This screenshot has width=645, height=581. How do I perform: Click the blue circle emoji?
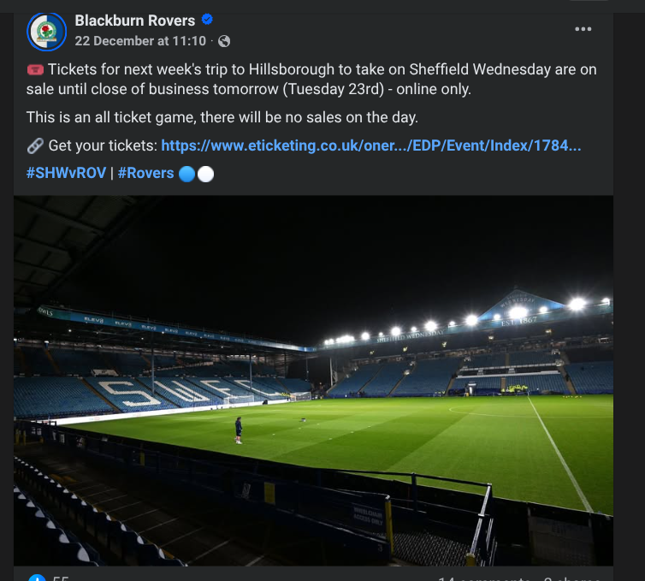(186, 174)
